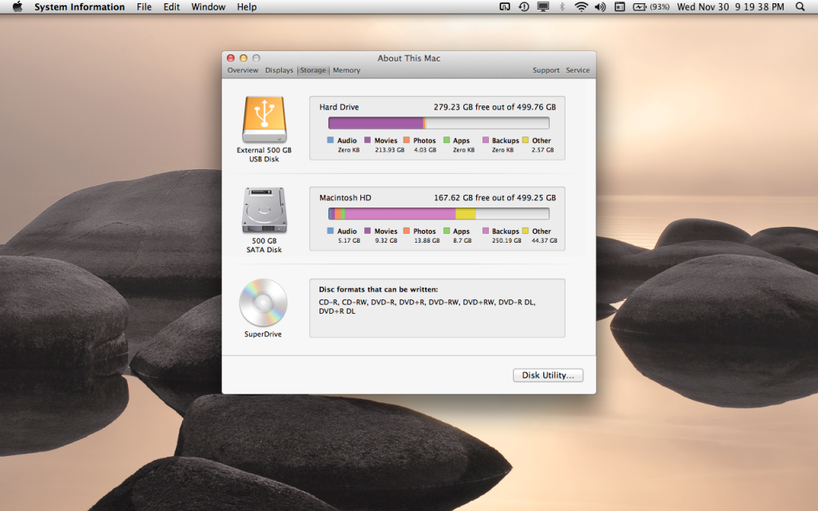The image size is (818, 511).
Task: Click the "8.7 GB" Apps value
Action: pos(463,240)
